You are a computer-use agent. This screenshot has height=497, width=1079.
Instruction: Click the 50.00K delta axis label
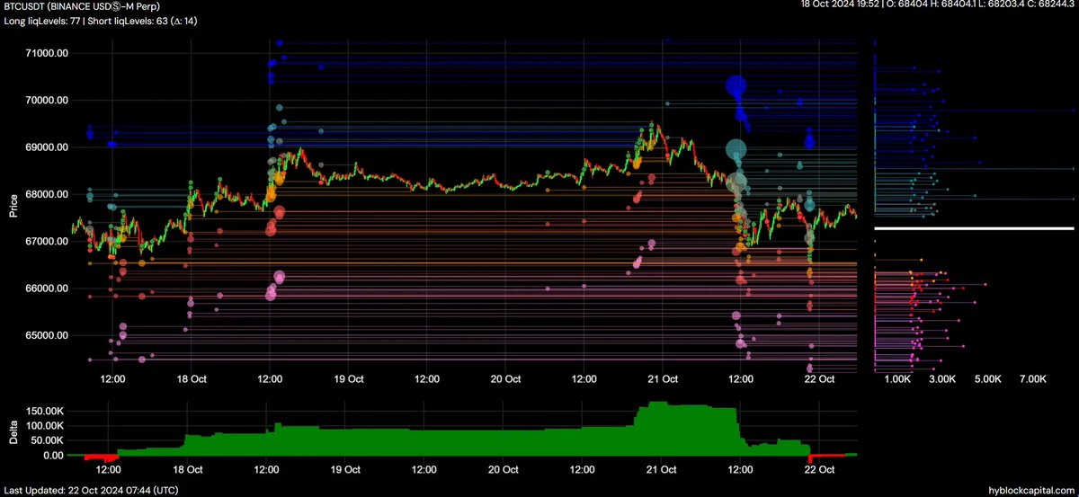pos(47,440)
